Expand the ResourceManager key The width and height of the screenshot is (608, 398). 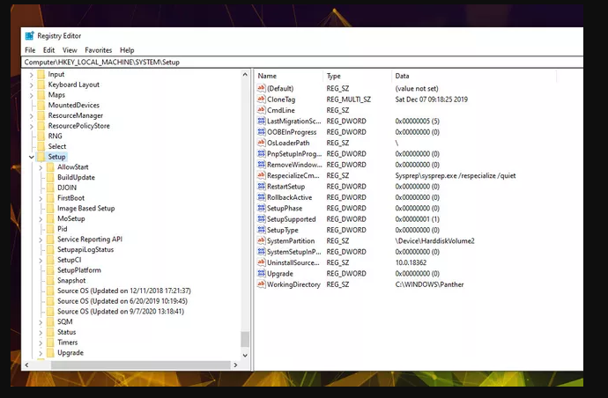click(x=32, y=115)
